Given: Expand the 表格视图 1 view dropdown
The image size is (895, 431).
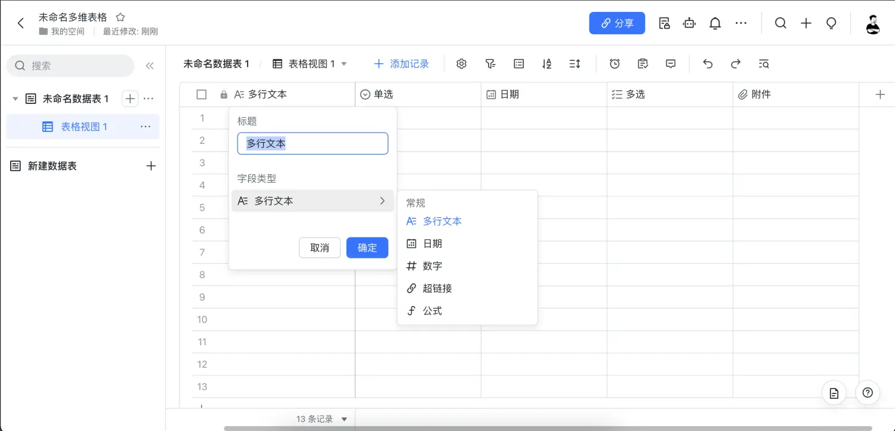Looking at the screenshot, I should click(344, 64).
